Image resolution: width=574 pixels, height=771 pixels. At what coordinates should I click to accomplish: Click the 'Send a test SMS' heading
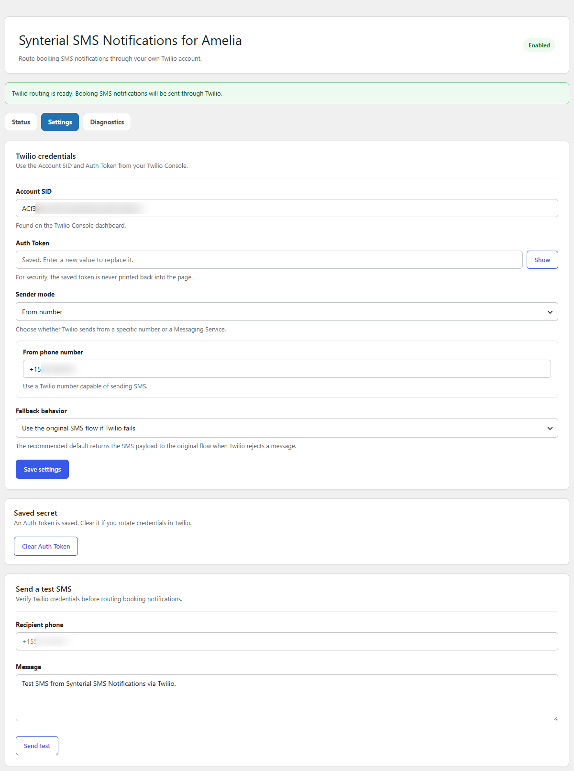[44, 589]
